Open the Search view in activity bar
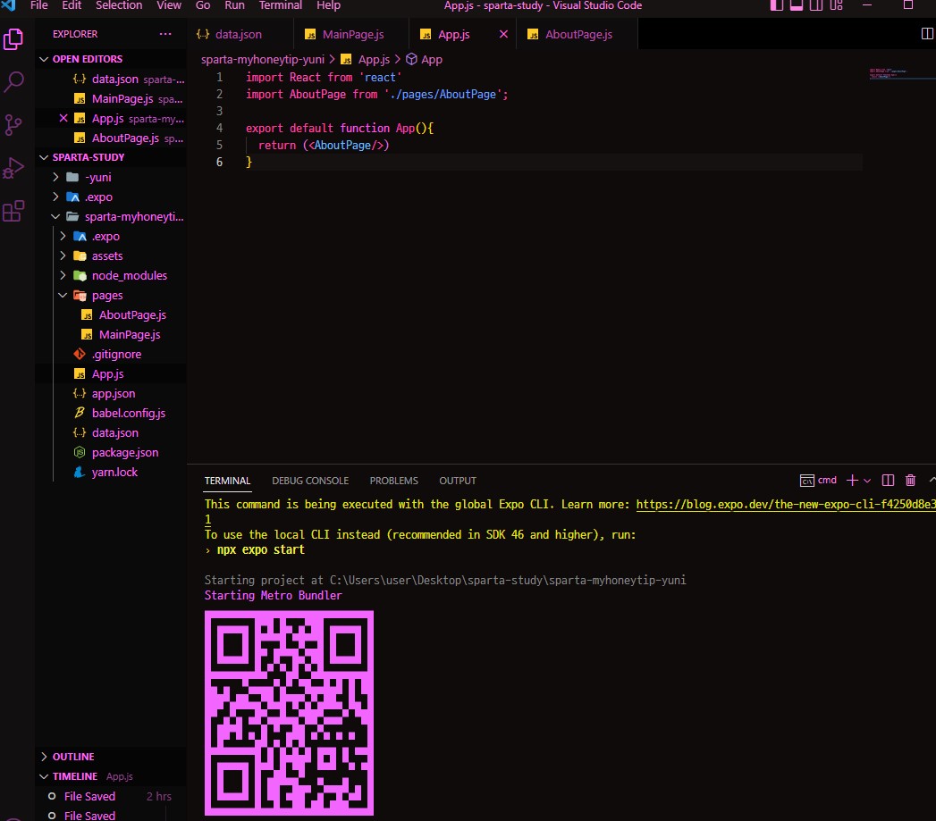Screen dimensions: 936x821 (13, 81)
